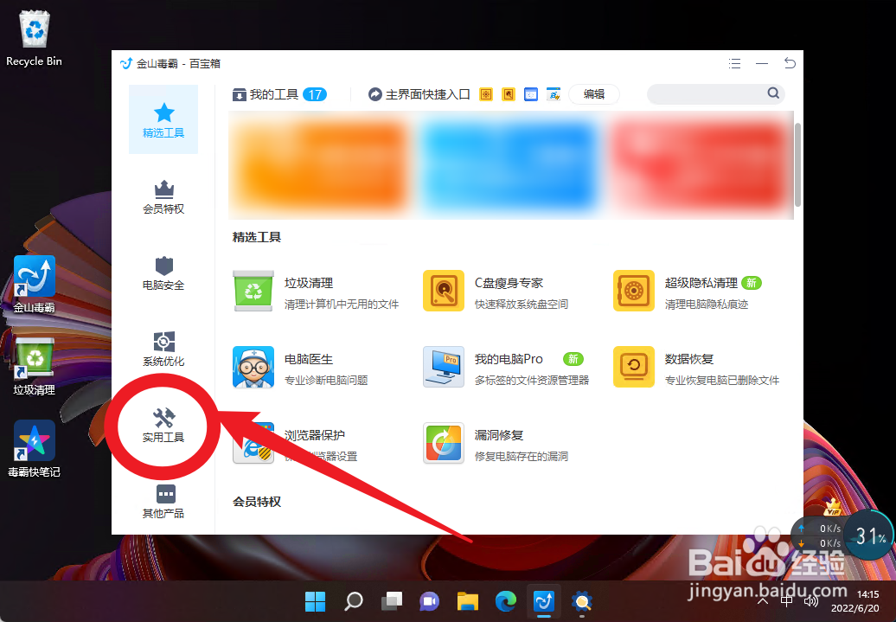This screenshot has width=896, height=622.
Task: Open the Recycle Bin desktop icon
Action: coord(35,38)
